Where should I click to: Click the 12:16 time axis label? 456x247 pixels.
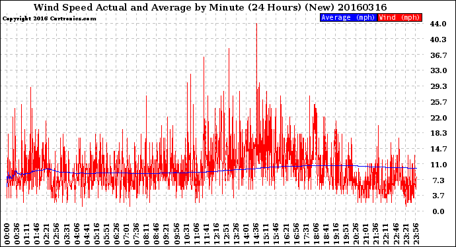(x=217, y=234)
